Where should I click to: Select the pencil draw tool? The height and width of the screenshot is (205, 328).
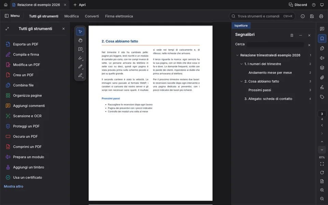coord(80,67)
